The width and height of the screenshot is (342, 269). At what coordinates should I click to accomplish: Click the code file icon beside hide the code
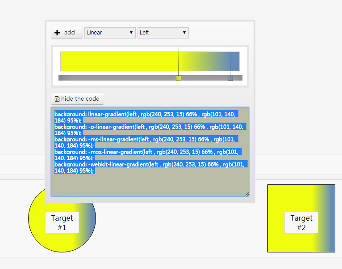click(57, 99)
